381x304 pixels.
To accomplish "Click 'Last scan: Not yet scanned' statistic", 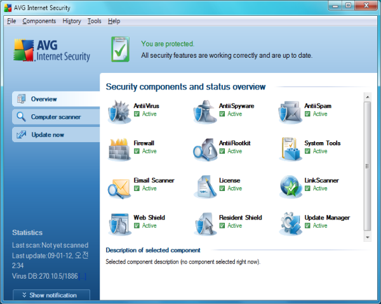I will (x=50, y=245).
